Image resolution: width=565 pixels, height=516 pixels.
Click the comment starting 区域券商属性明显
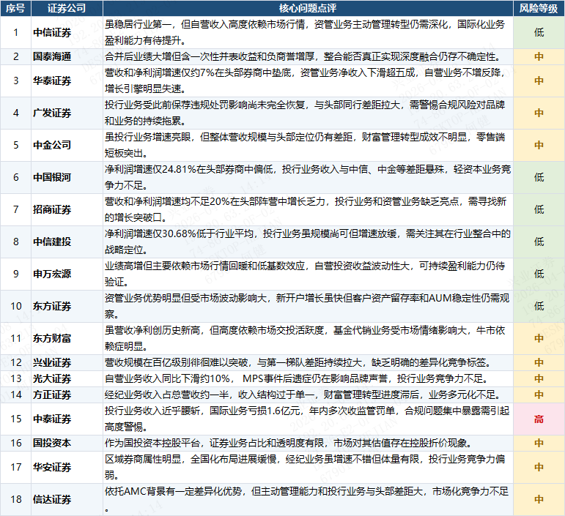308,467
